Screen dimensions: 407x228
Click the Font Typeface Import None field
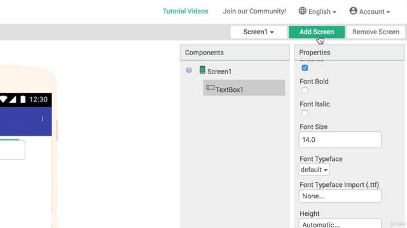[340, 196]
